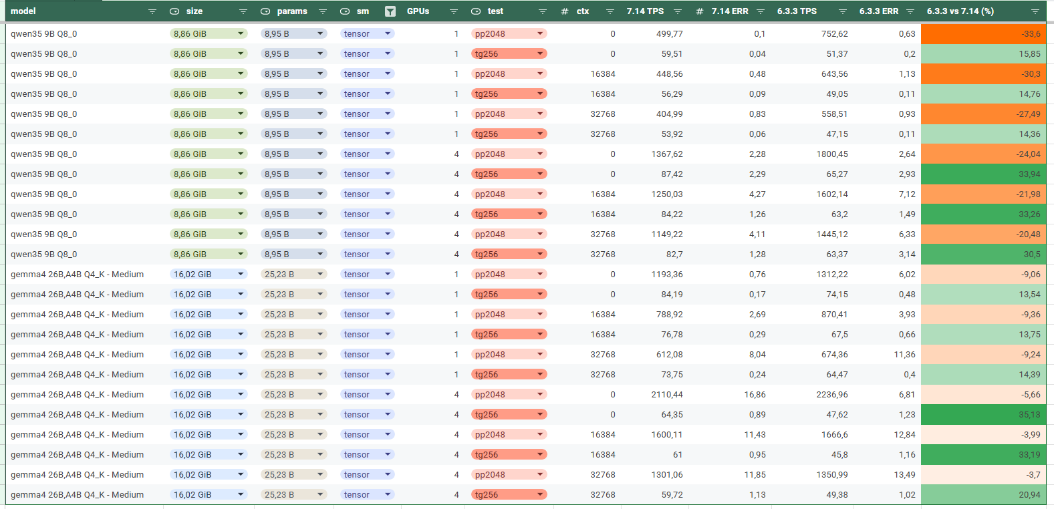Image resolution: width=1054 pixels, height=509 pixels.
Task: Select the 6.3.3 TPS cell showing 45,8
Action: pos(812,454)
